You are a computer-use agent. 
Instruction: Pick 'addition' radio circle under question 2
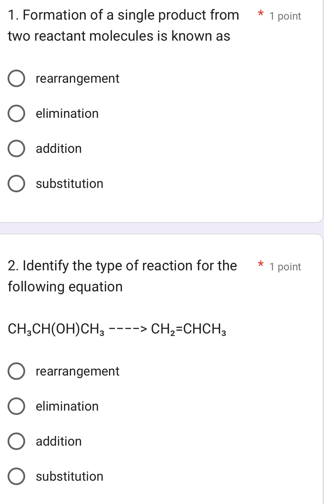(x=16, y=442)
